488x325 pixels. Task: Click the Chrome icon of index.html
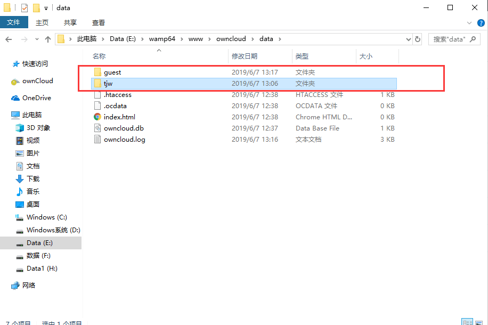point(97,117)
